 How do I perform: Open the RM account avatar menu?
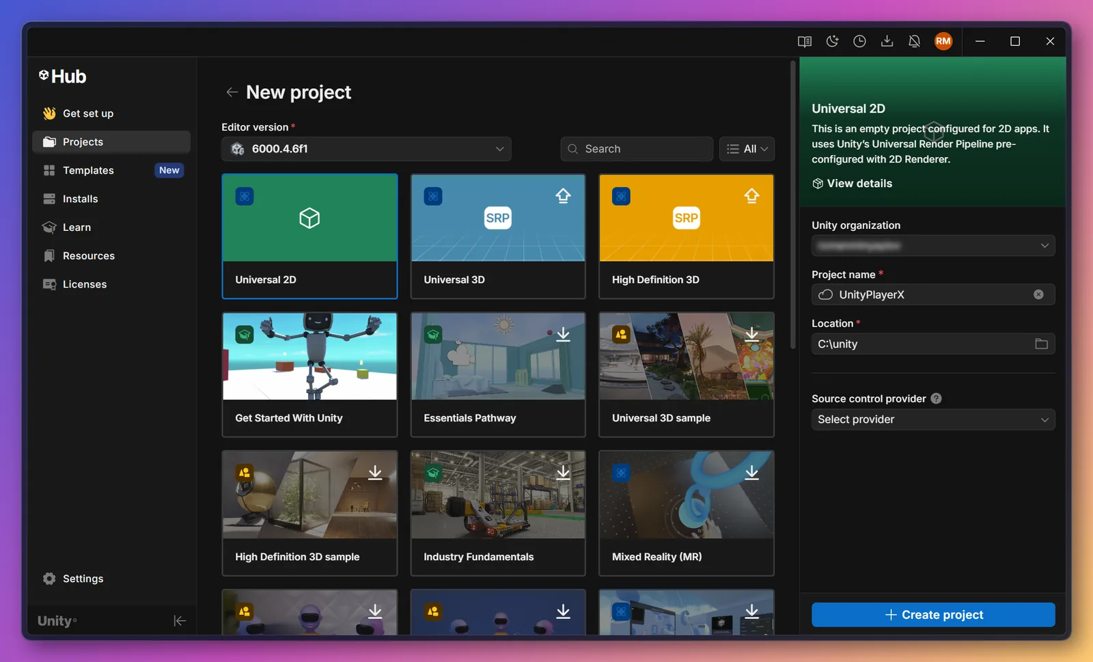943,41
